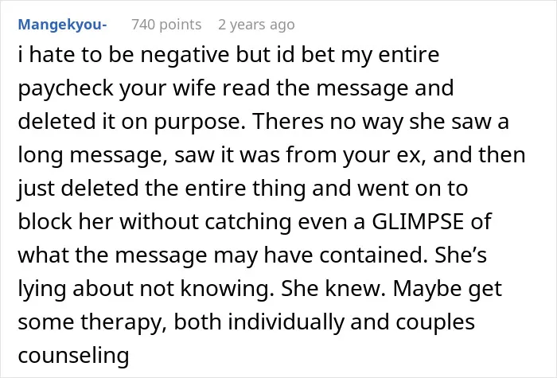The height and width of the screenshot is (378, 557).
Task: Click the word paycheck in the comment
Action: pos(65,89)
